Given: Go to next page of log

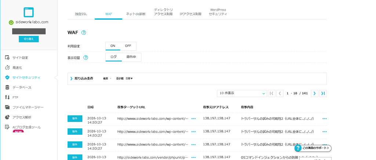Looking at the screenshot, I should [314, 93].
